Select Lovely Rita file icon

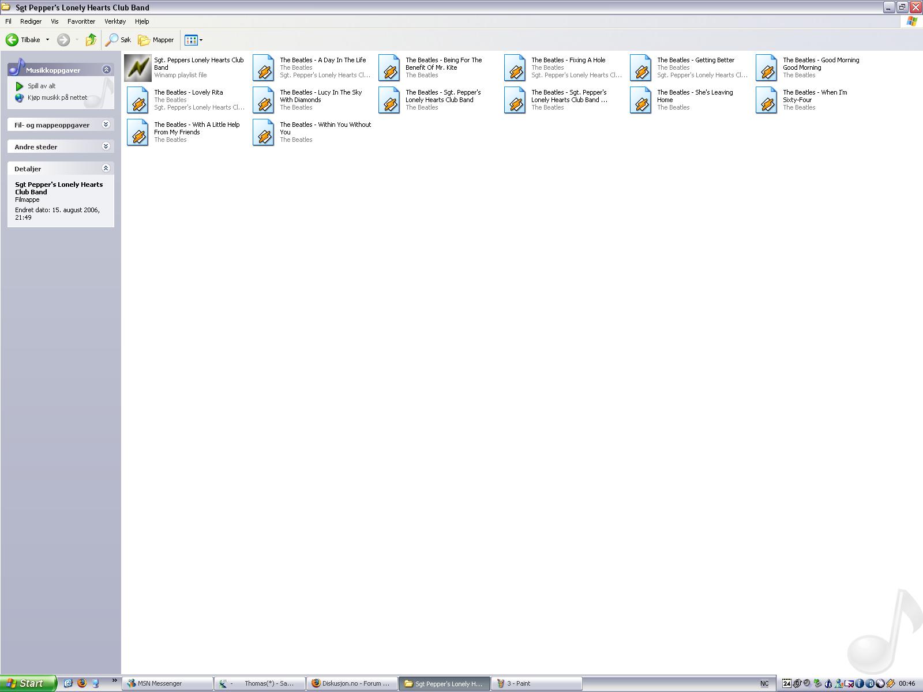click(x=138, y=100)
